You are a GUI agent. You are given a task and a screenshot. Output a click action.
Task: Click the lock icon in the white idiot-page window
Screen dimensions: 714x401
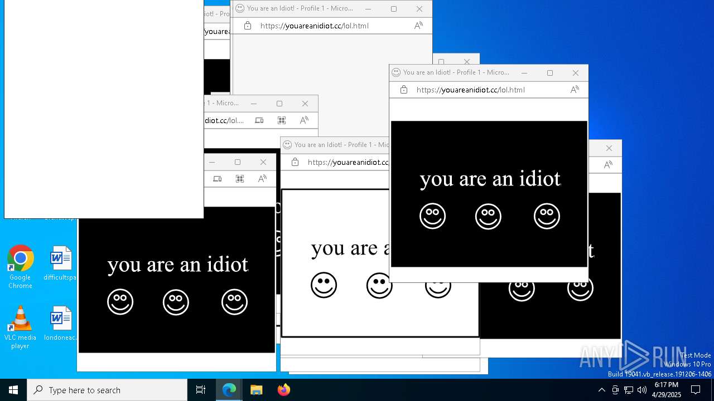click(x=295, y=162)
